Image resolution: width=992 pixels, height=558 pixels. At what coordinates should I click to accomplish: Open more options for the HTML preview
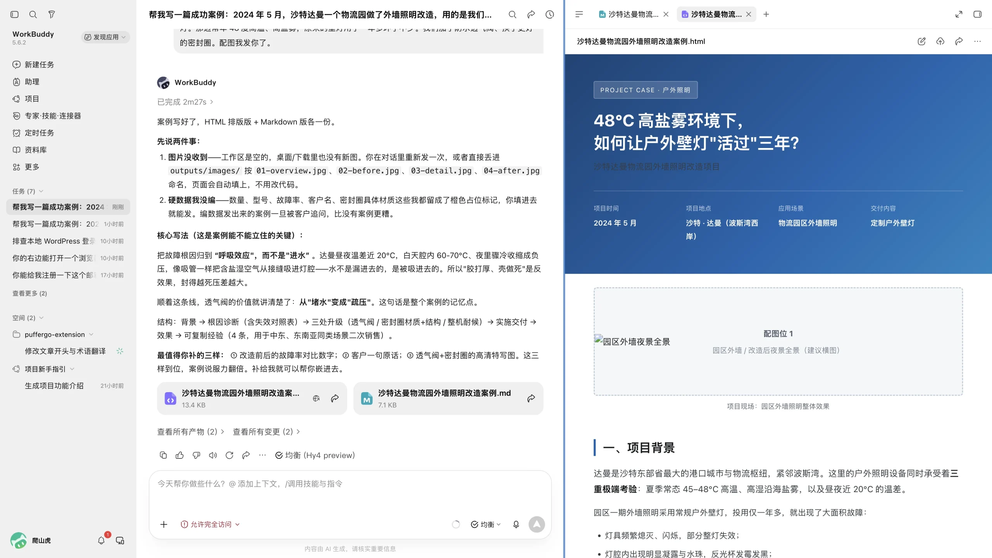pos(977,41)
